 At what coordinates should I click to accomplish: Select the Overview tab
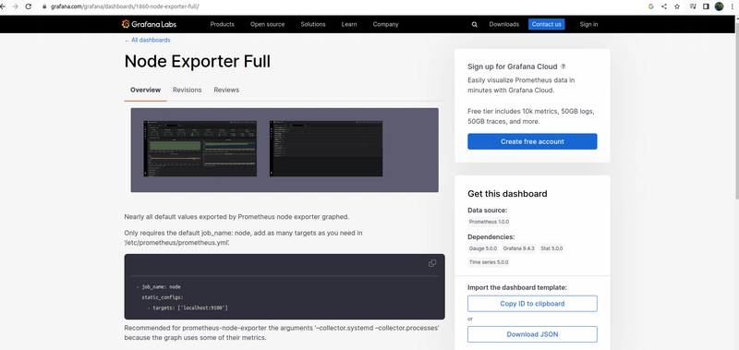[x=145, y=90]
